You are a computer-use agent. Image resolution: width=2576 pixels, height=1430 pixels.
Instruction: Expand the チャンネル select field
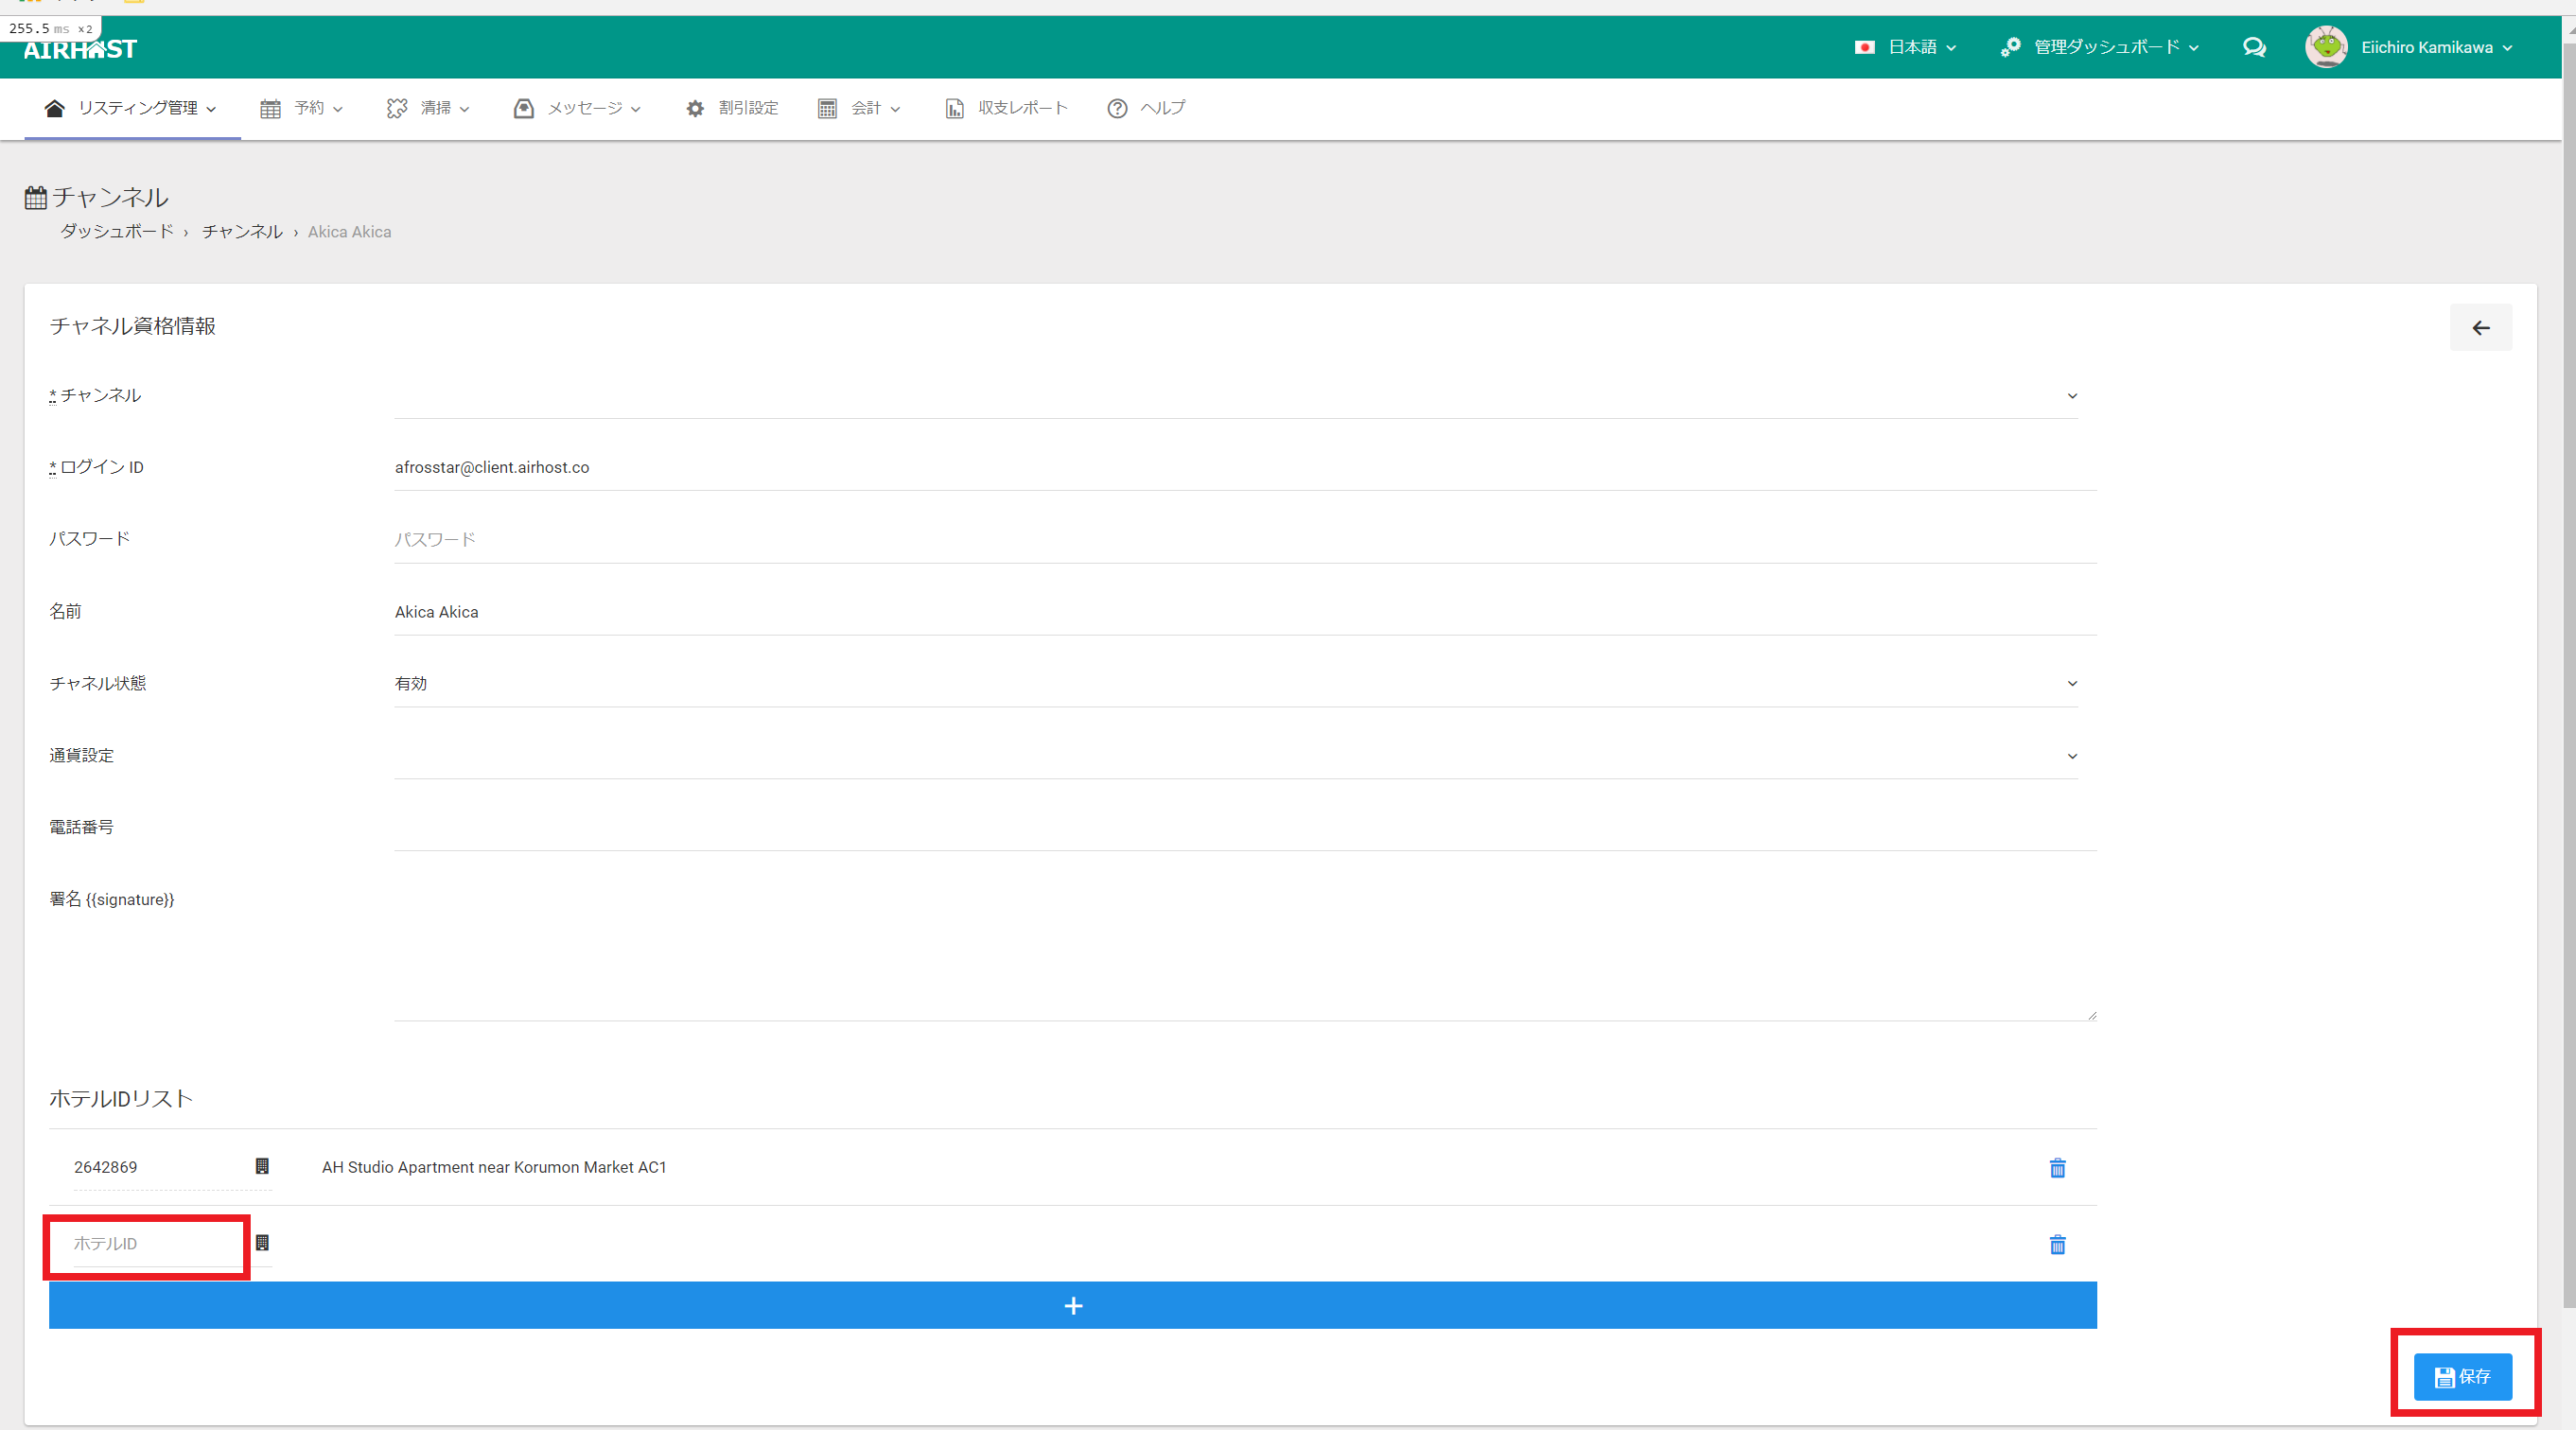click(x=1235, y=396)
